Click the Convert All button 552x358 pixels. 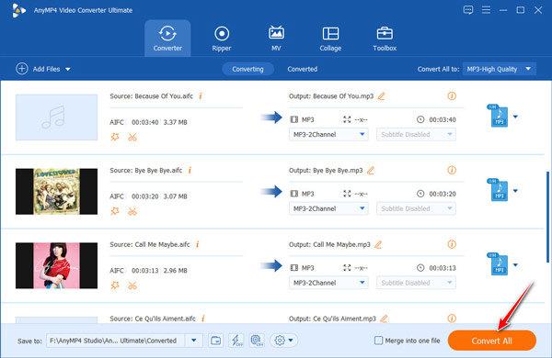pyautogui.click(x=492, y=341)
